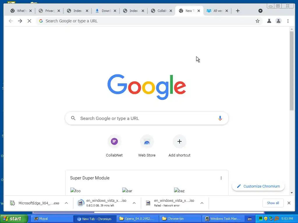Open the CollabNet shortcut

114,146
